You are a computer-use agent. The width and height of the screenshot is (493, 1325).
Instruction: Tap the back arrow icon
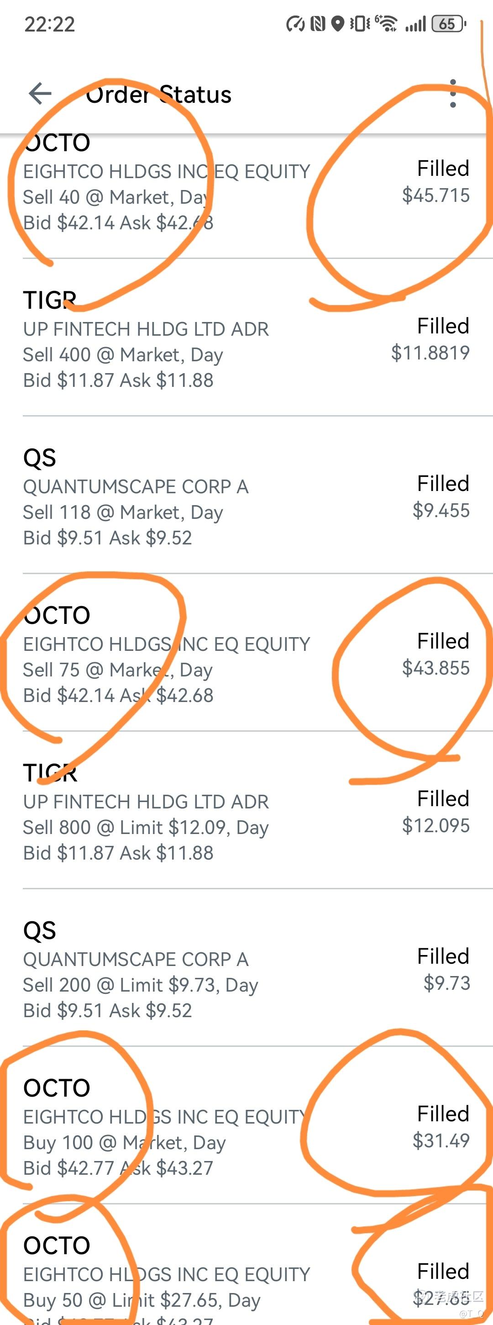[40, 94]
